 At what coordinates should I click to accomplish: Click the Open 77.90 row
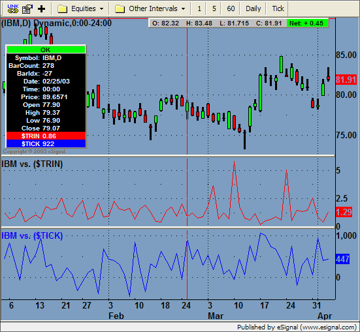pos(46,105)
